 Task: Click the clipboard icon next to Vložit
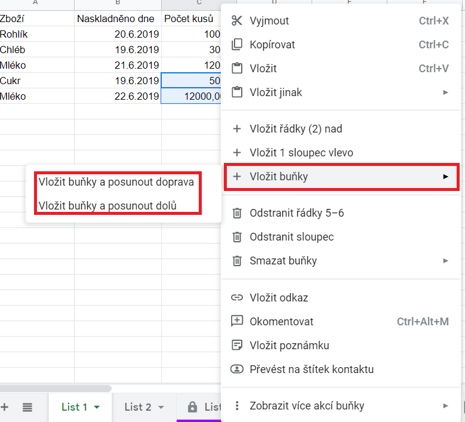pos(237,69)
